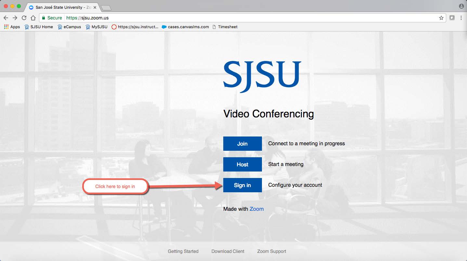Open the MySJSU bookmark
Viewport: 467px width, 261px height.
click(97, 27)
